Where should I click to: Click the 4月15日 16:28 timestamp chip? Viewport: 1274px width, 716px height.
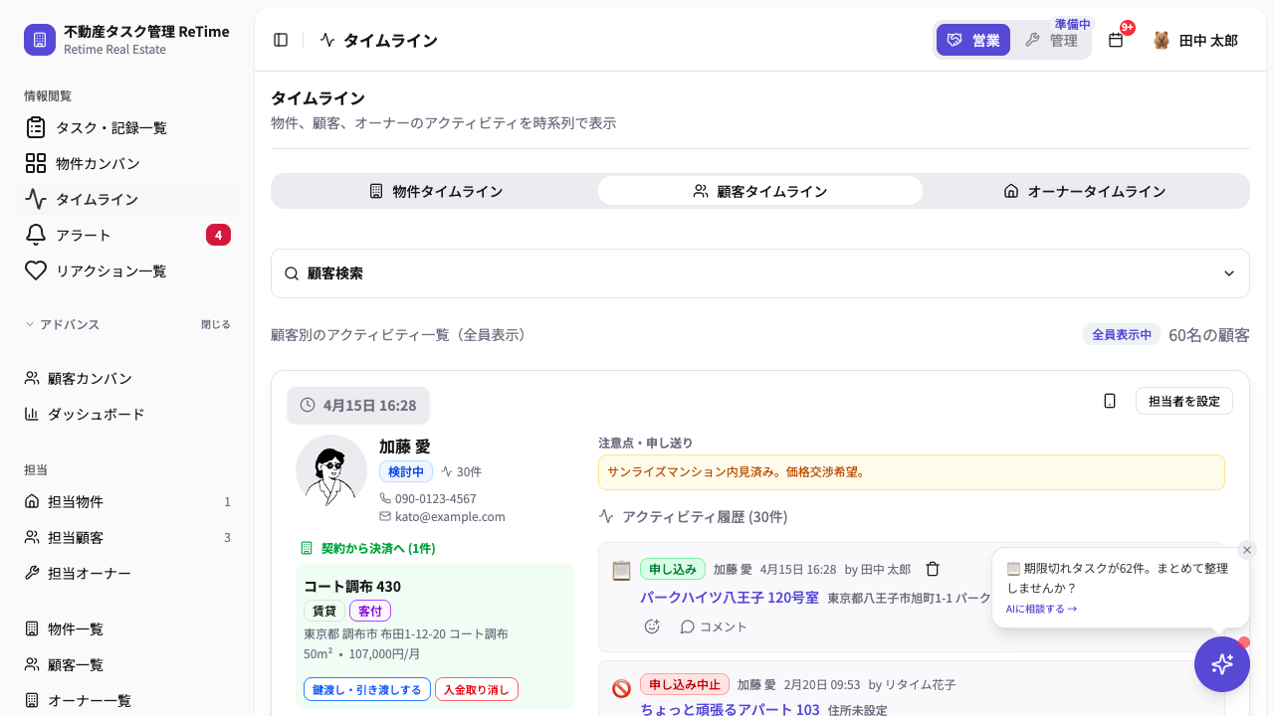coord(358,405)
